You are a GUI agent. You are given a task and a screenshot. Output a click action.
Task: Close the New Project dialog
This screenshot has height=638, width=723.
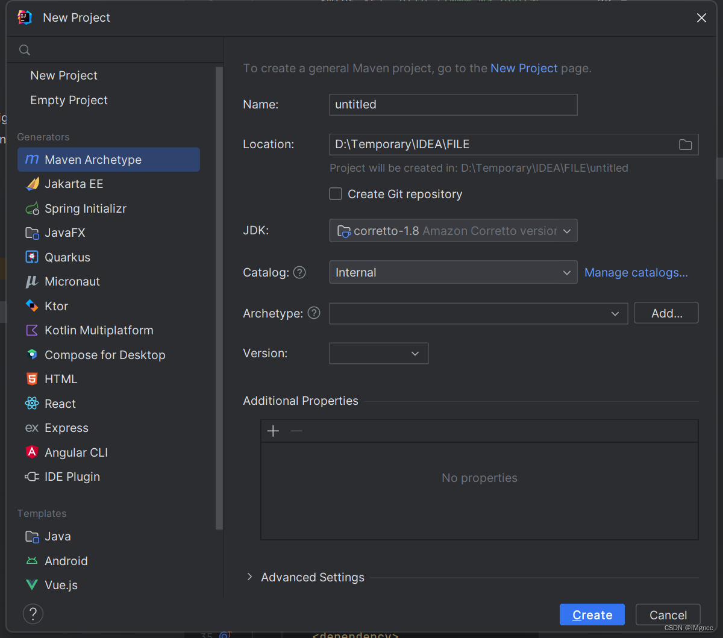701,18
